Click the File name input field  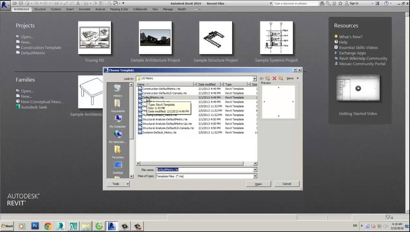[x=204, y=170]
